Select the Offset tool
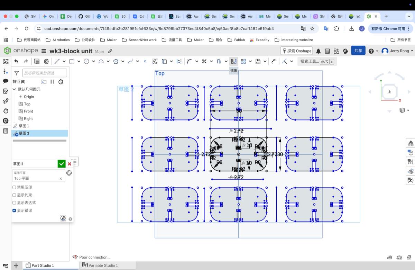This screenshot has height=270, width=415. point(219,61)
